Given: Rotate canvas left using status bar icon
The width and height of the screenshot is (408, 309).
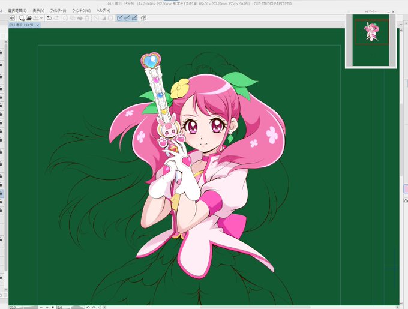Looking at the screenshot, I should point(88,307).
